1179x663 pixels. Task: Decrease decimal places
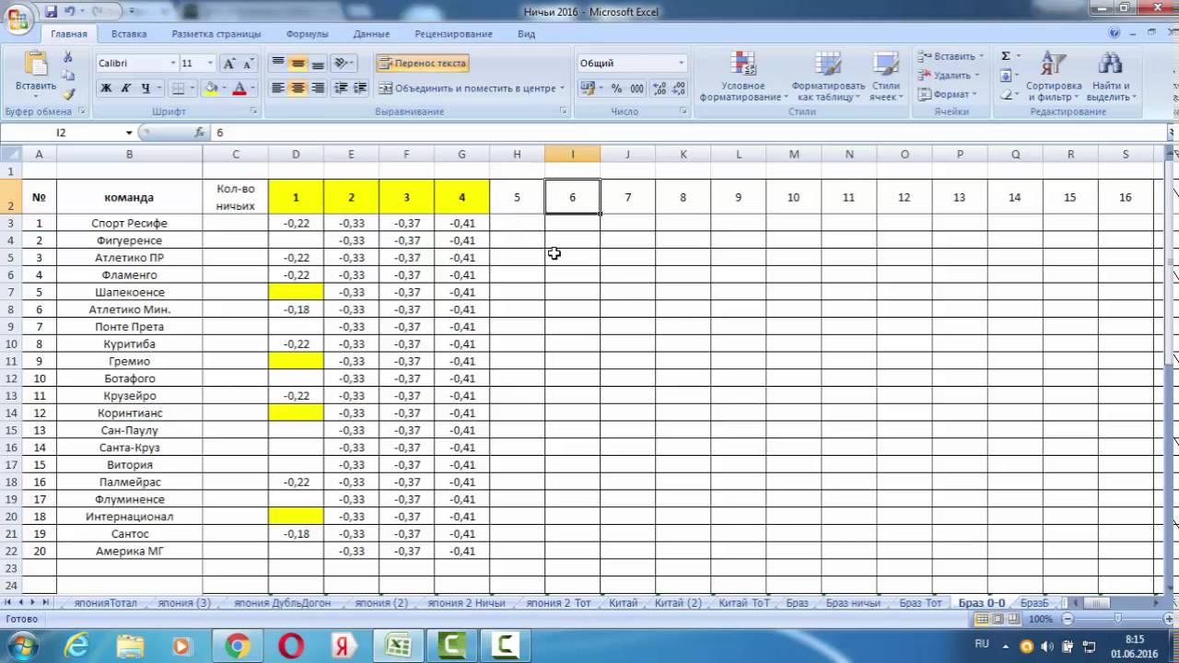tap(680, 88)
